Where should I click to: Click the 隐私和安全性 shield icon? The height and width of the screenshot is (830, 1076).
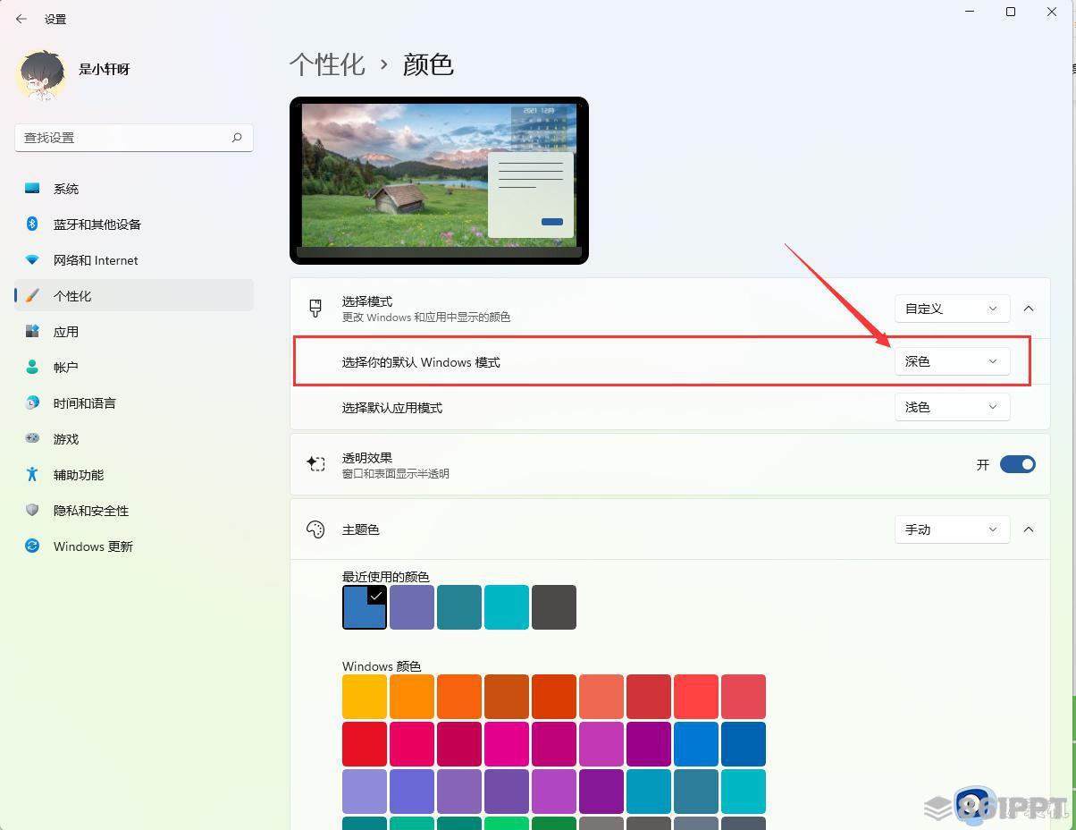click(x=32, y=511)
